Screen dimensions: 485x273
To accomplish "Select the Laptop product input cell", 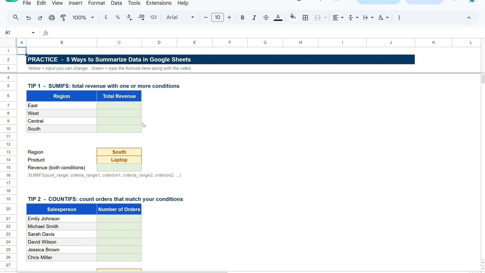I will (119, 160).
